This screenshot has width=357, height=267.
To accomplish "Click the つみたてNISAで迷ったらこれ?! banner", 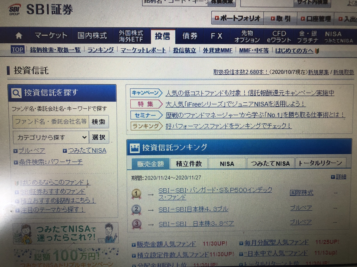I will [65, 233].
